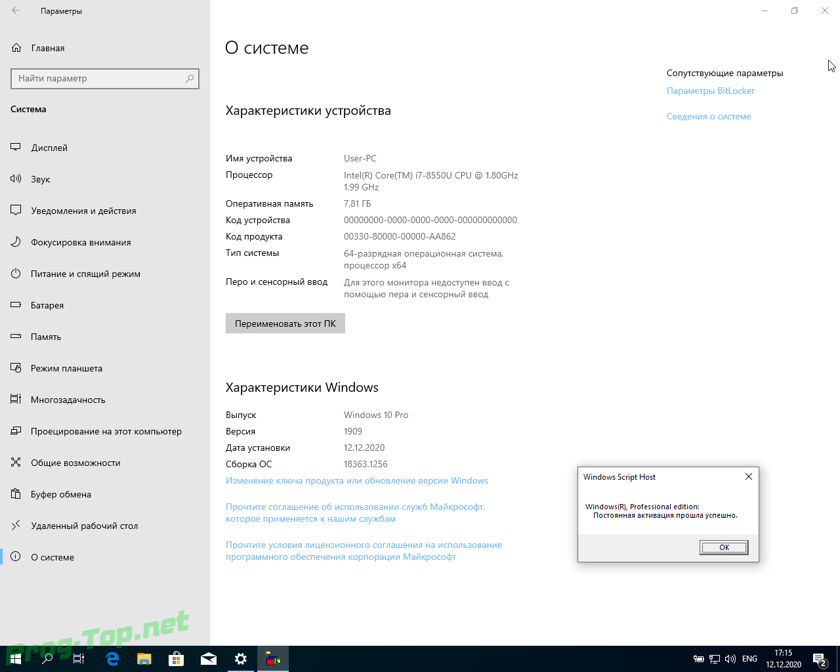Open Удаленный рабочий стол settings
The height and width of the screenshot is (672, 840).
[x=105, y=526]
